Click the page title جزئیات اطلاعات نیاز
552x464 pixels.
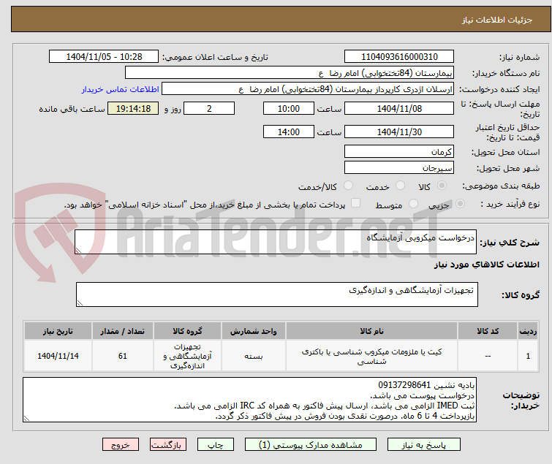(x=496, y=20)
